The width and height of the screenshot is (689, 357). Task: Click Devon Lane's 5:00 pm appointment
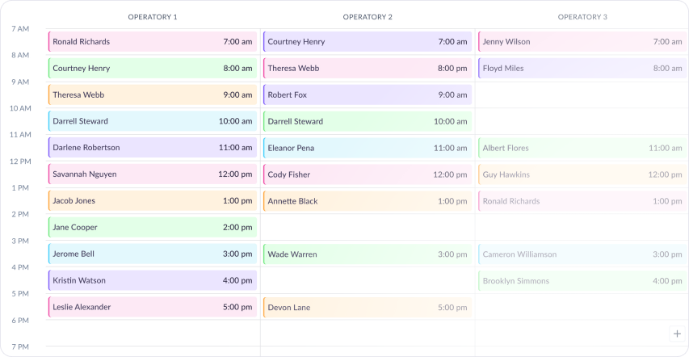point(367,308)
